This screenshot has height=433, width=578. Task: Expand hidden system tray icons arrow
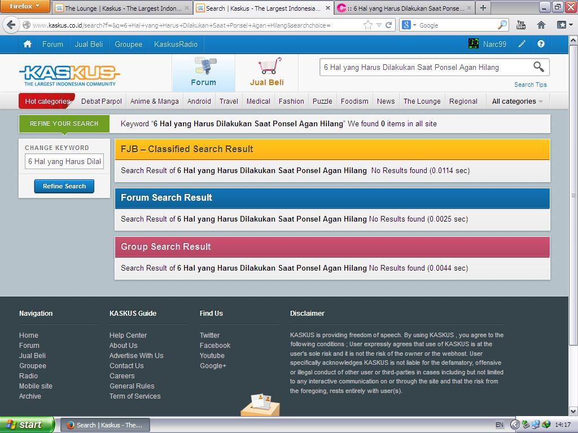(x=515, y=425)
